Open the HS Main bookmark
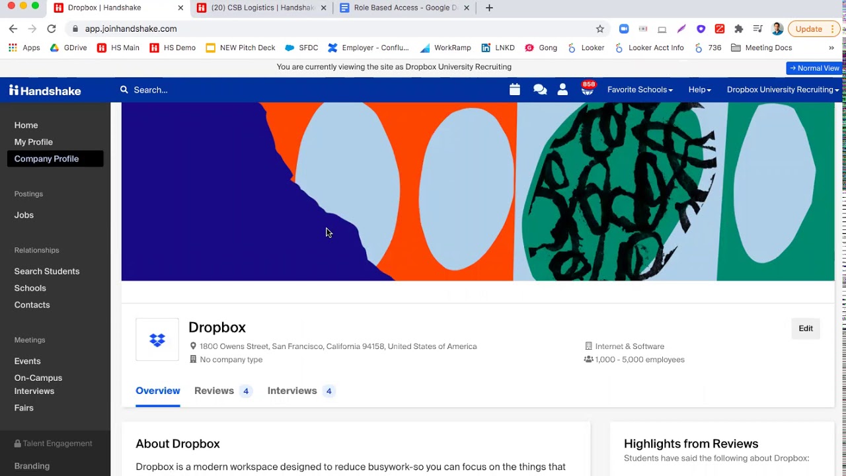Viewport: 846px width, 476px height. [x=118, y=48]
